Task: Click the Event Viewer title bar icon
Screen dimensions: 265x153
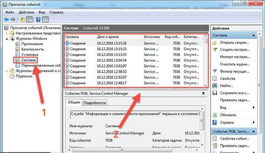Action: coord(5,4)
